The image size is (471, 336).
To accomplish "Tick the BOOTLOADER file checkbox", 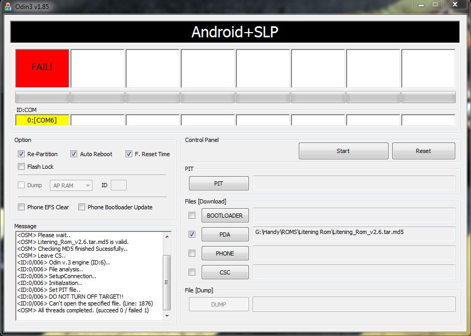I will tap(192, 216).
